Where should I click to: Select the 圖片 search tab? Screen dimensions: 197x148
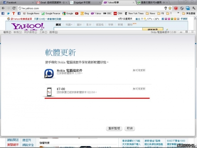79,25
